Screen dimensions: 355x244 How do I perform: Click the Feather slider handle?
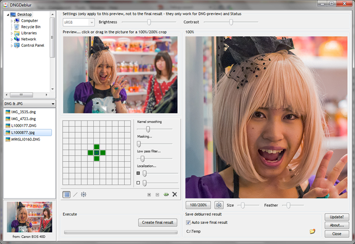point(288,205)
